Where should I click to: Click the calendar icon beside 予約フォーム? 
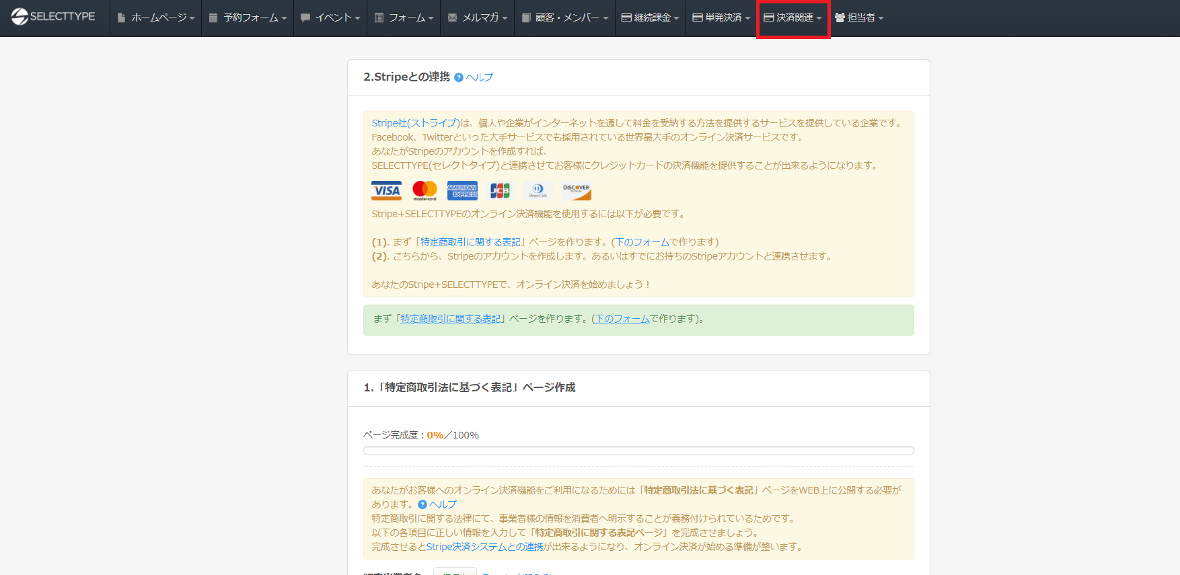(213, 17)
